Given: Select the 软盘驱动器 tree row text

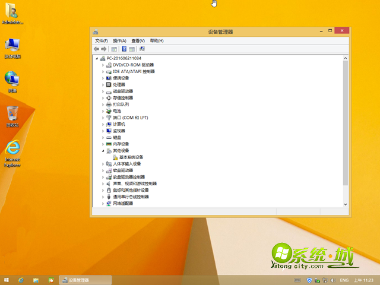Looking at the screenshot, I should 123,170.
